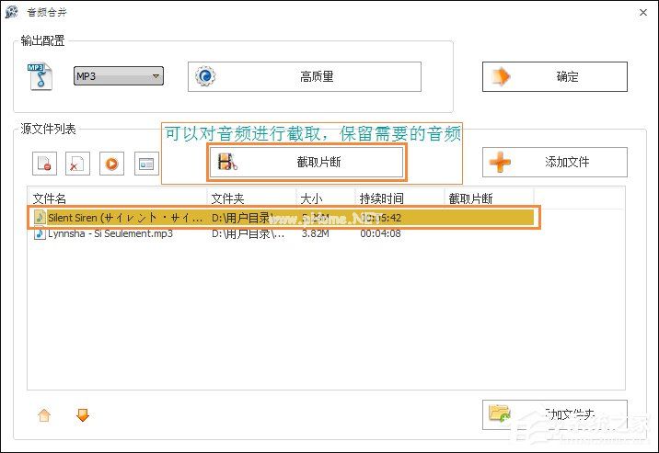Click the add folder button

(555, 414)
